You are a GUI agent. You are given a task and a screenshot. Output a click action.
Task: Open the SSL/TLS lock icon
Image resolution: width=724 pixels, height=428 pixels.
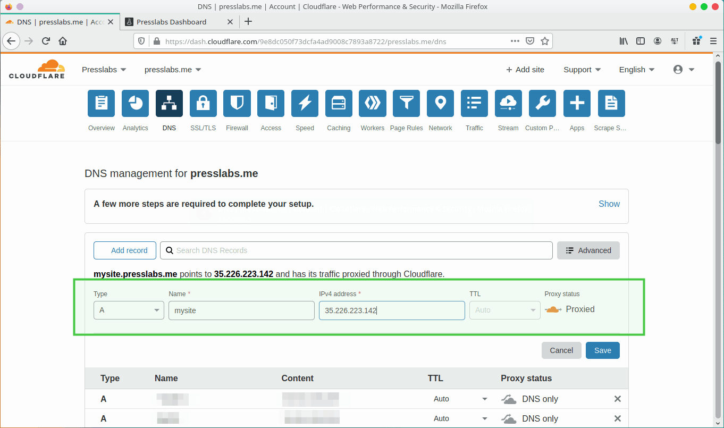[x=203, y=103]
